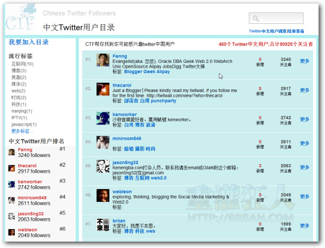This screenshot has height=248, width=325.
Task: Click 更多 in thecarol's row
Action: point(304,90)
